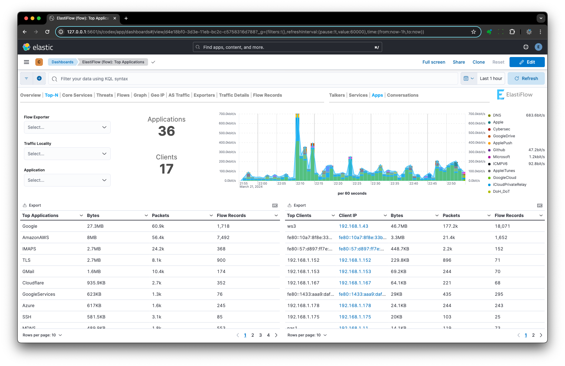Click the green leaf extension icon
The image size is (565, 366).
489,32
